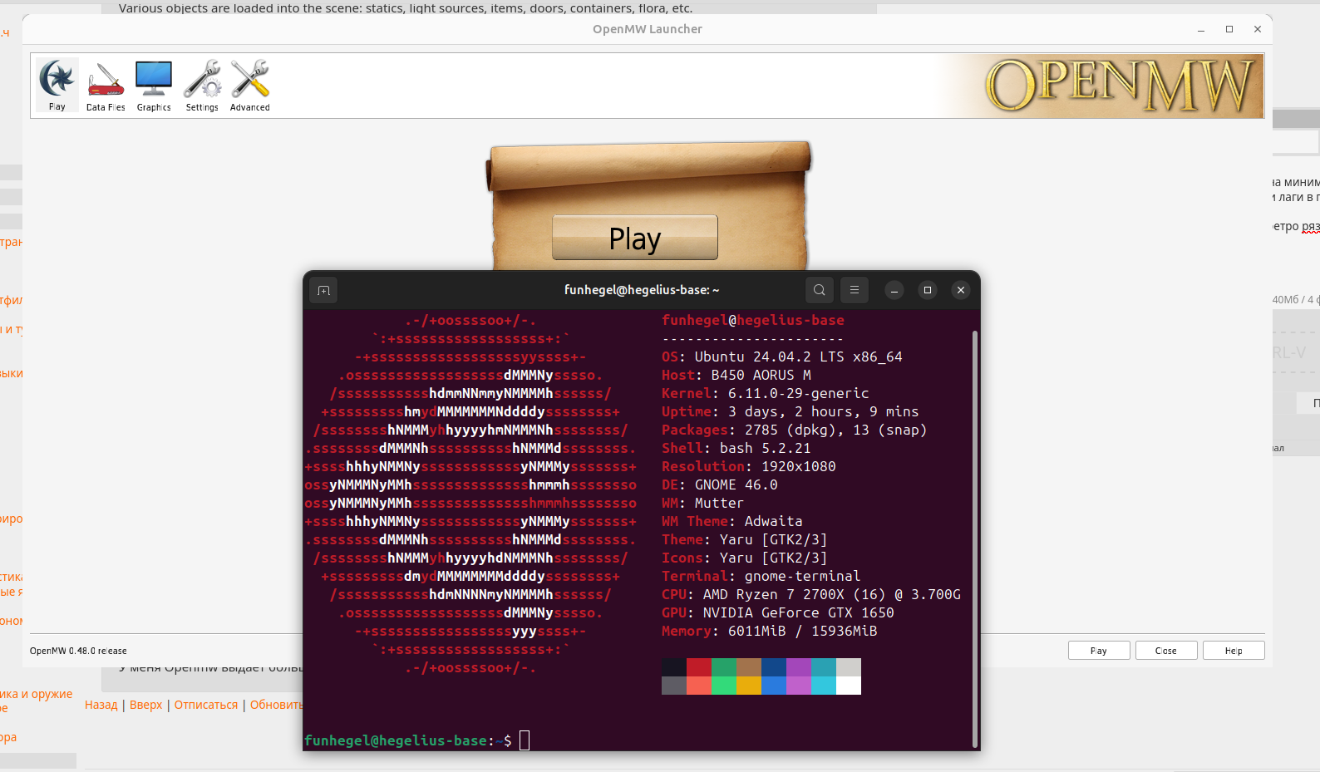1320x772 pixels.
Task: Open the terminal search
Action: 820,290
